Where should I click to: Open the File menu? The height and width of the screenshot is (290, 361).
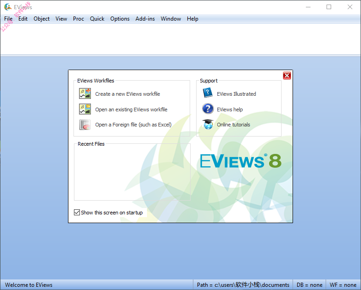pyautogui.click(x=8, y=19)
